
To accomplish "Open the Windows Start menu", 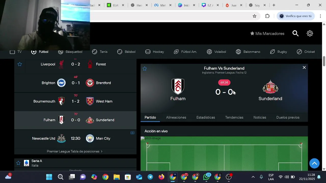I will (x=49, y=177).
